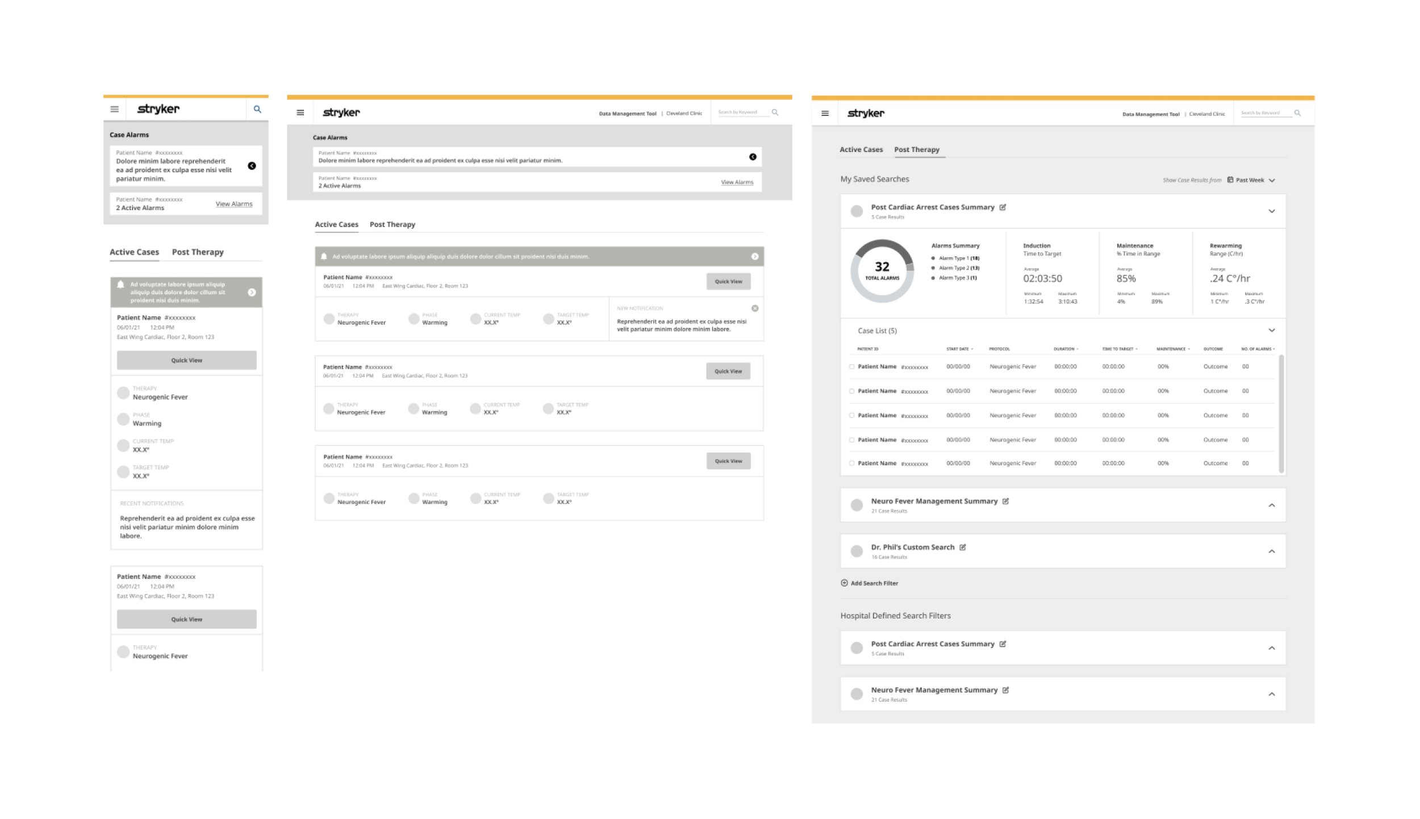Screen dimensions: 1420x819
Task: Sort the case list by Duration
Action: point(1066,349)
